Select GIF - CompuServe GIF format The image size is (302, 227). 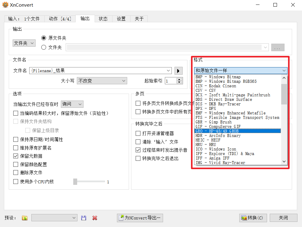[x=238, y=126]
